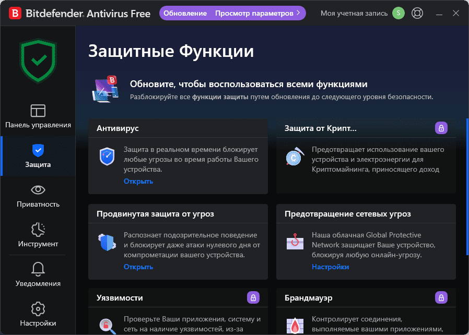Open Моя учетная запись
Image resolution: width=469 pixels, height=335 pixels.
(354, 14)
